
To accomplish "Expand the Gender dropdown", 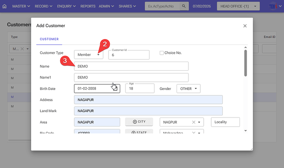I will (189, 89).
